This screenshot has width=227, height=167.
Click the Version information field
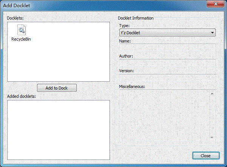point(167,77)
